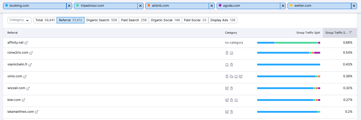This screenshot has height=120, width=361.
Task: Switch to Organic Search tab
Action: click(x=101, y=20)
